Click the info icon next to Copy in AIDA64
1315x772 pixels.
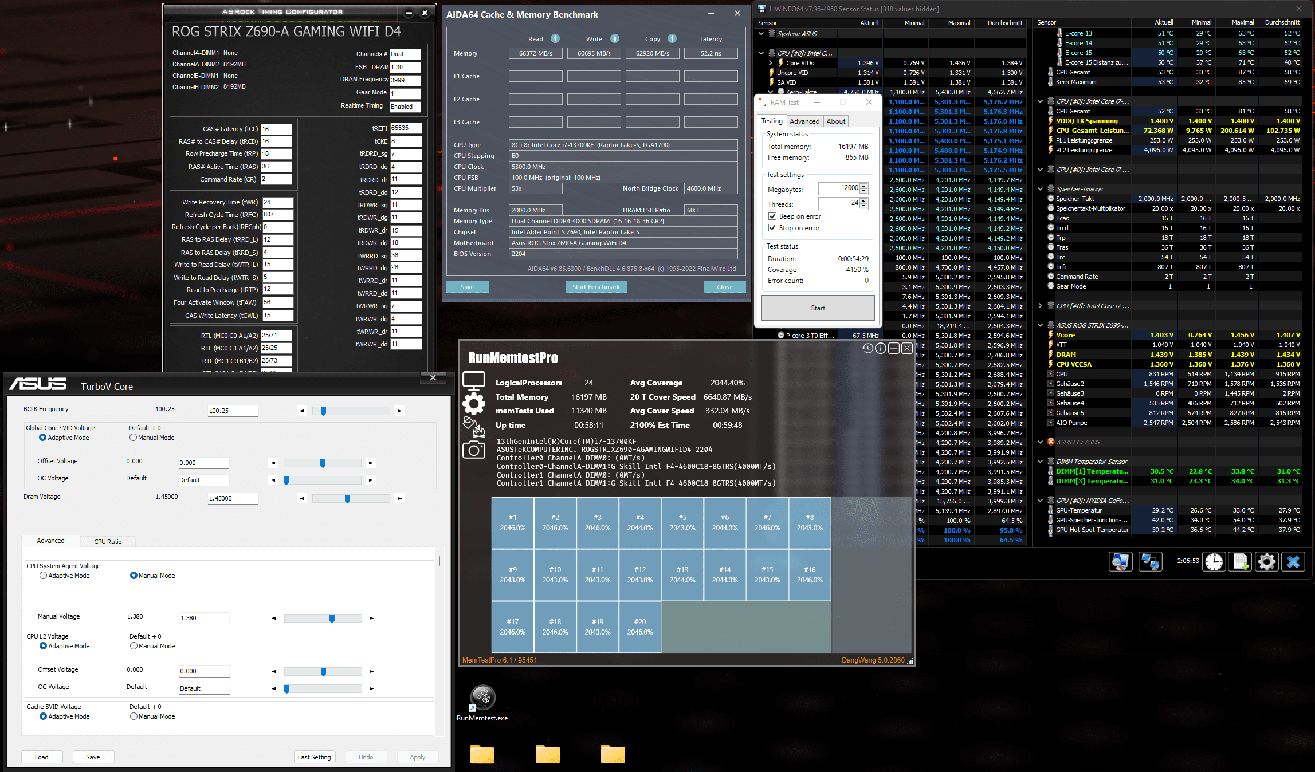point(672,38)
